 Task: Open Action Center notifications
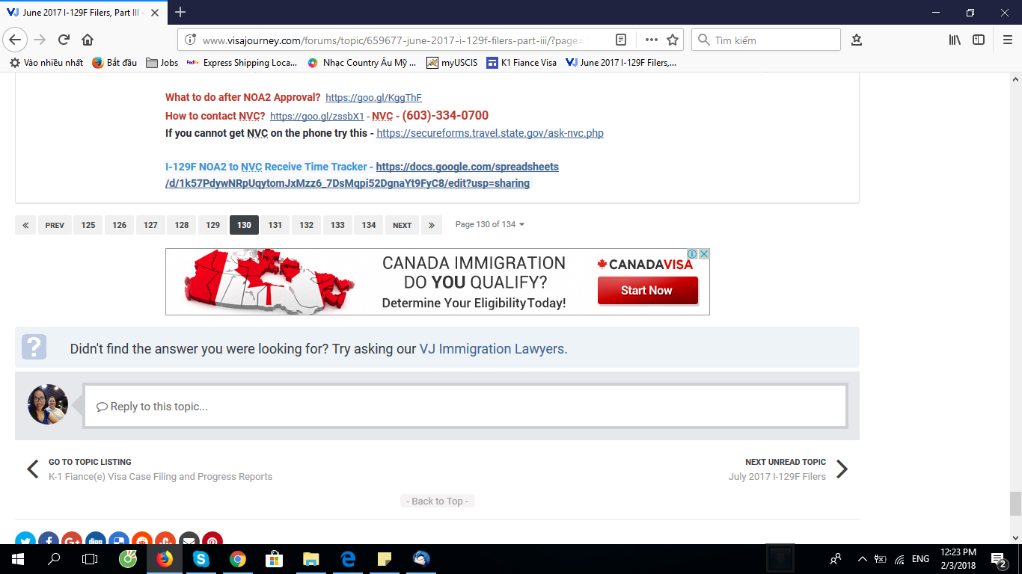pyautogui.click(x=999, y=559)
